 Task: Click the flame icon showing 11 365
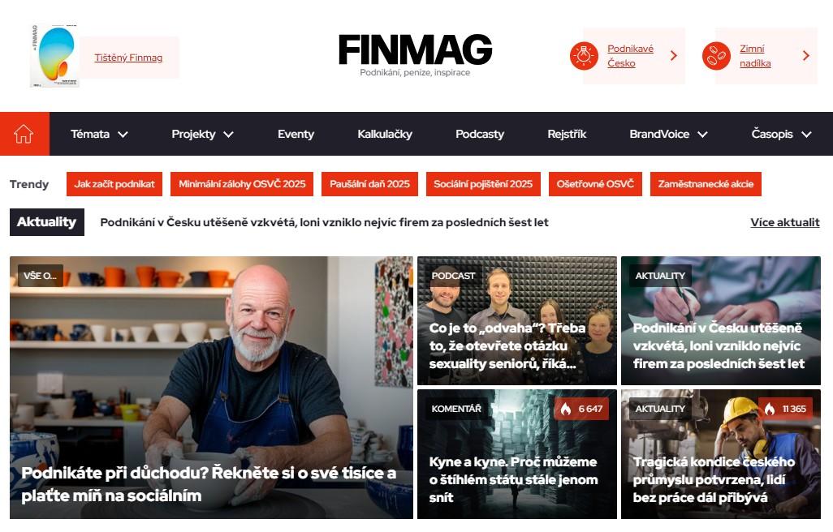tap(769, 409)
